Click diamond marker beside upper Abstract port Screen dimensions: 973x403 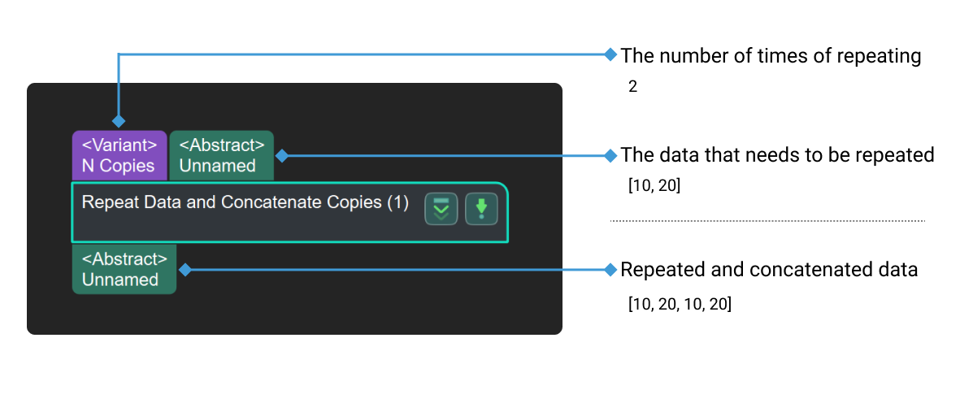pyautogui.click(x=281, y=155)
